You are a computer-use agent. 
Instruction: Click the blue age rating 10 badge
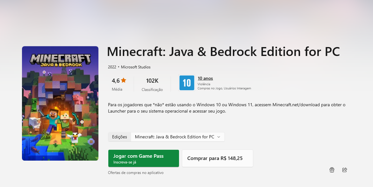(187, 83)
